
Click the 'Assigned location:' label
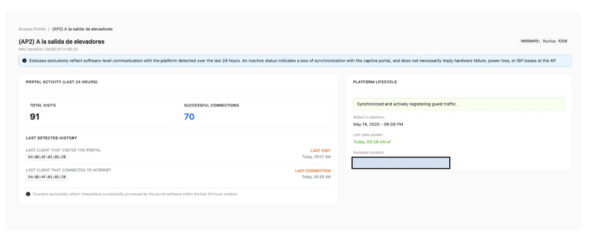(x=369, y=153)
